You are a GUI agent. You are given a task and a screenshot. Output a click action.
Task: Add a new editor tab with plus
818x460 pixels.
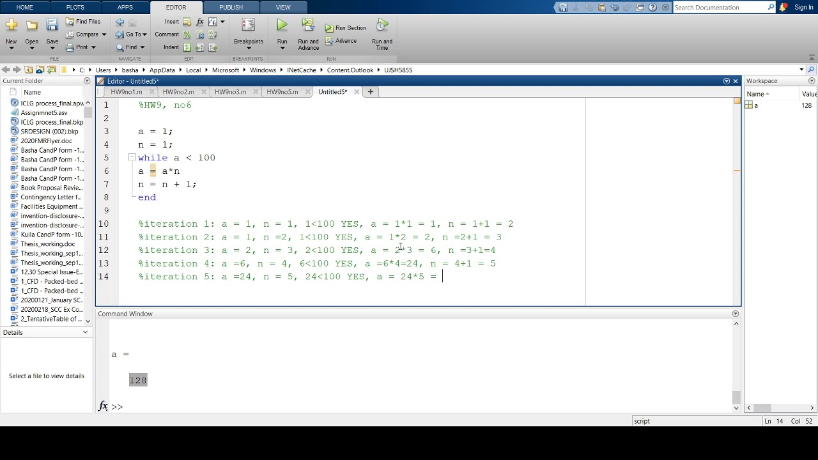(x=370, y=92)
